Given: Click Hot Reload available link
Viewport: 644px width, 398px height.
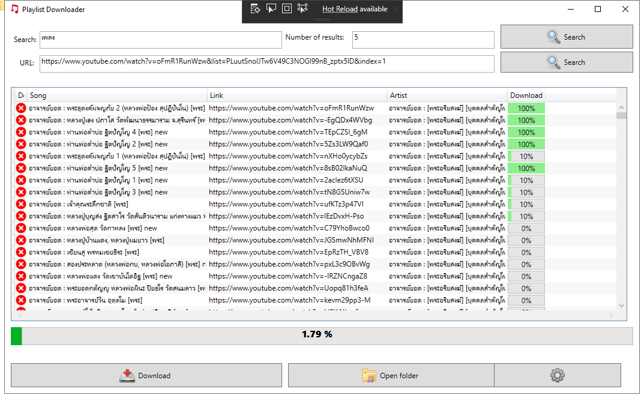Looking at the screenshot, I should [355, 8].
